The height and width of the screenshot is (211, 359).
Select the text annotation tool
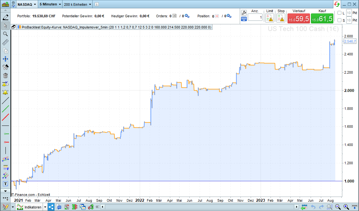pos(5,184)
